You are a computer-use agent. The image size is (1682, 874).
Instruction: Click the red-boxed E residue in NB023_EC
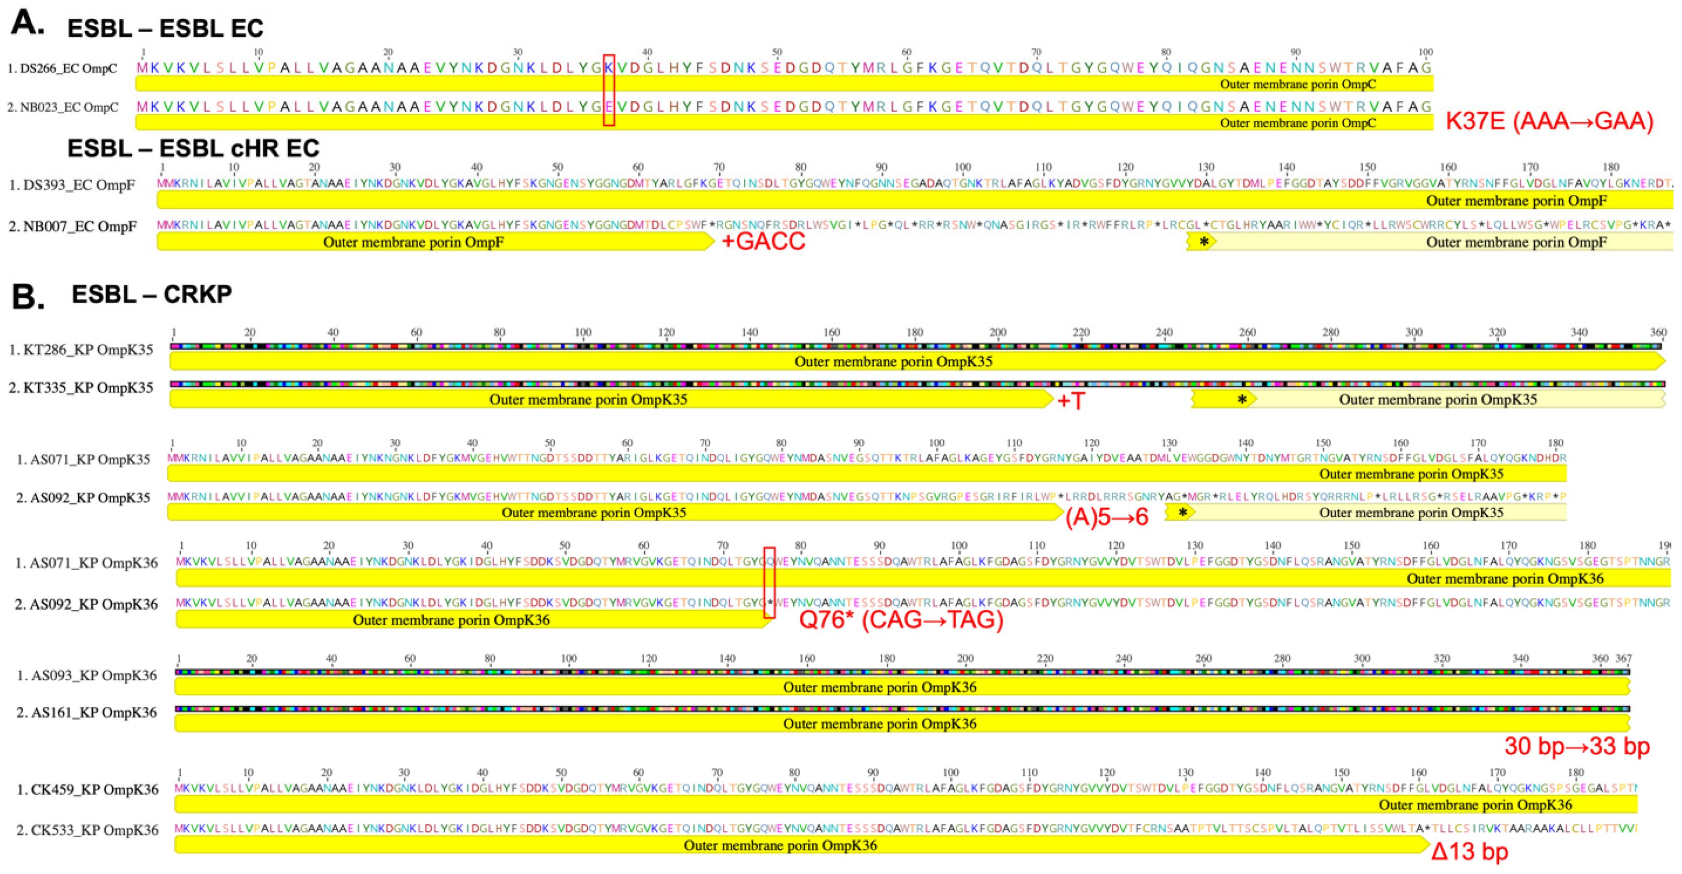click(x=608, y=106)
